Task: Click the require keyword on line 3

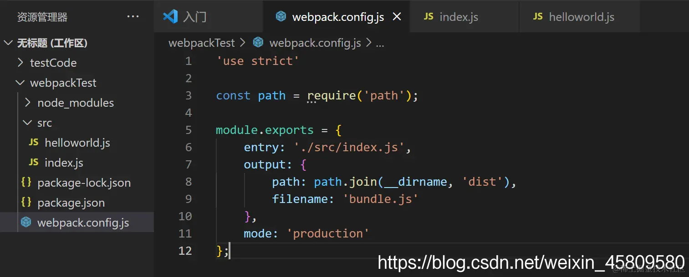Action: coord(331,95)
